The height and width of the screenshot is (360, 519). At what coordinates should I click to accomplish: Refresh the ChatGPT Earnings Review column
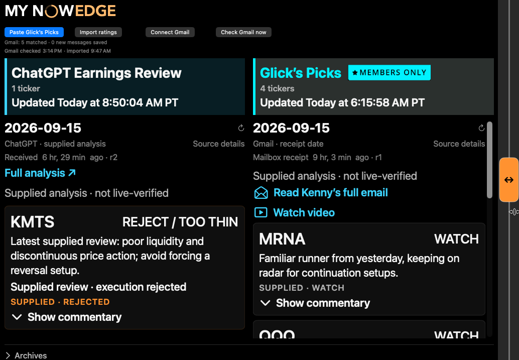point(241,128)
